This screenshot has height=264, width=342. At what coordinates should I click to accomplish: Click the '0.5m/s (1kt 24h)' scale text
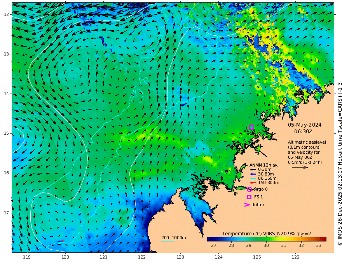[305, 162]
